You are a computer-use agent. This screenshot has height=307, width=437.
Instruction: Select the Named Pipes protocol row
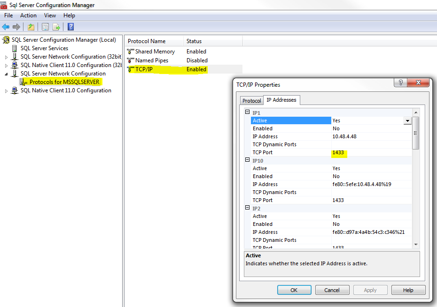click(x=183, y=60)
